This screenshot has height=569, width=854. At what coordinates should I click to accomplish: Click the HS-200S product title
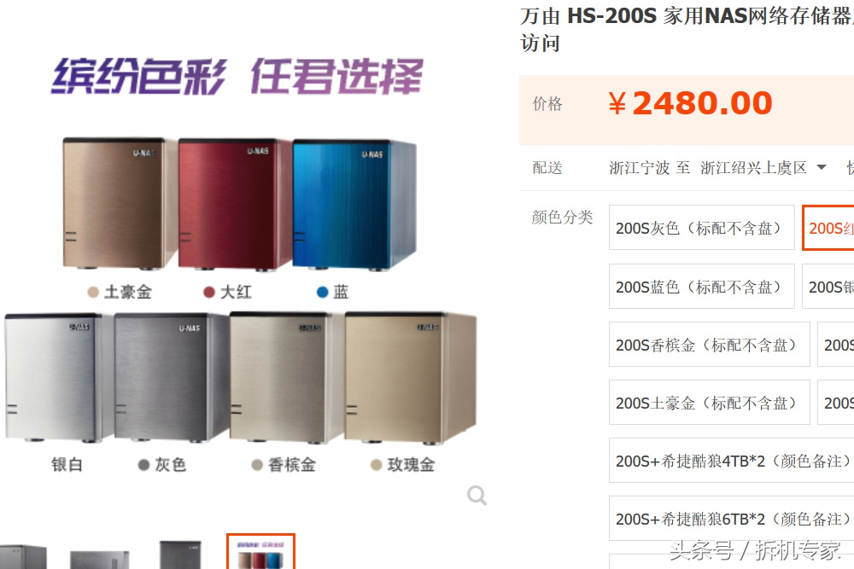tap(612, 15)
